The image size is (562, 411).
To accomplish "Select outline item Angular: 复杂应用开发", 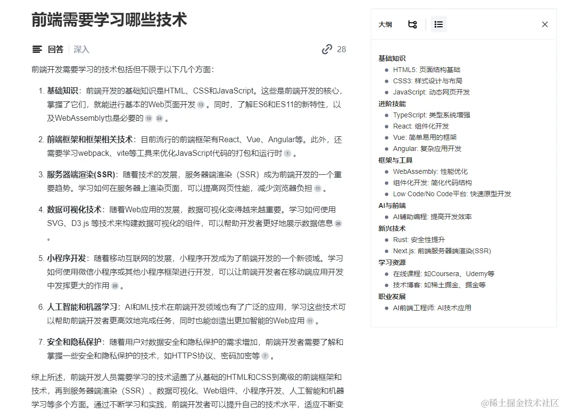I will pos(427,149).
